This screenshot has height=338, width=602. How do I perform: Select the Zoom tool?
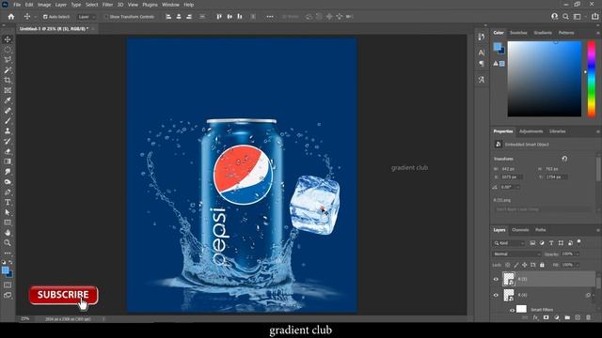(8, 242)
